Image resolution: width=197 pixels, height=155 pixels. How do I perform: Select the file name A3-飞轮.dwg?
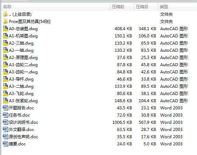21,94
